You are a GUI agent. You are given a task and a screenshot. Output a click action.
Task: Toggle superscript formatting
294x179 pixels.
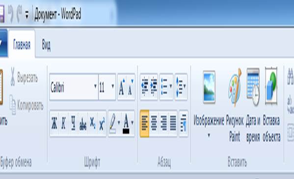click(x=102, y=123)
